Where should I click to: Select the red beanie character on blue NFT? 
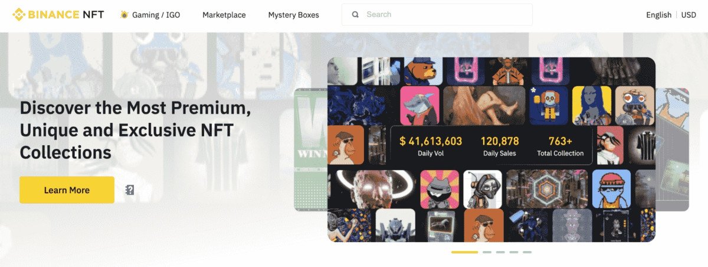click(611, 189)
